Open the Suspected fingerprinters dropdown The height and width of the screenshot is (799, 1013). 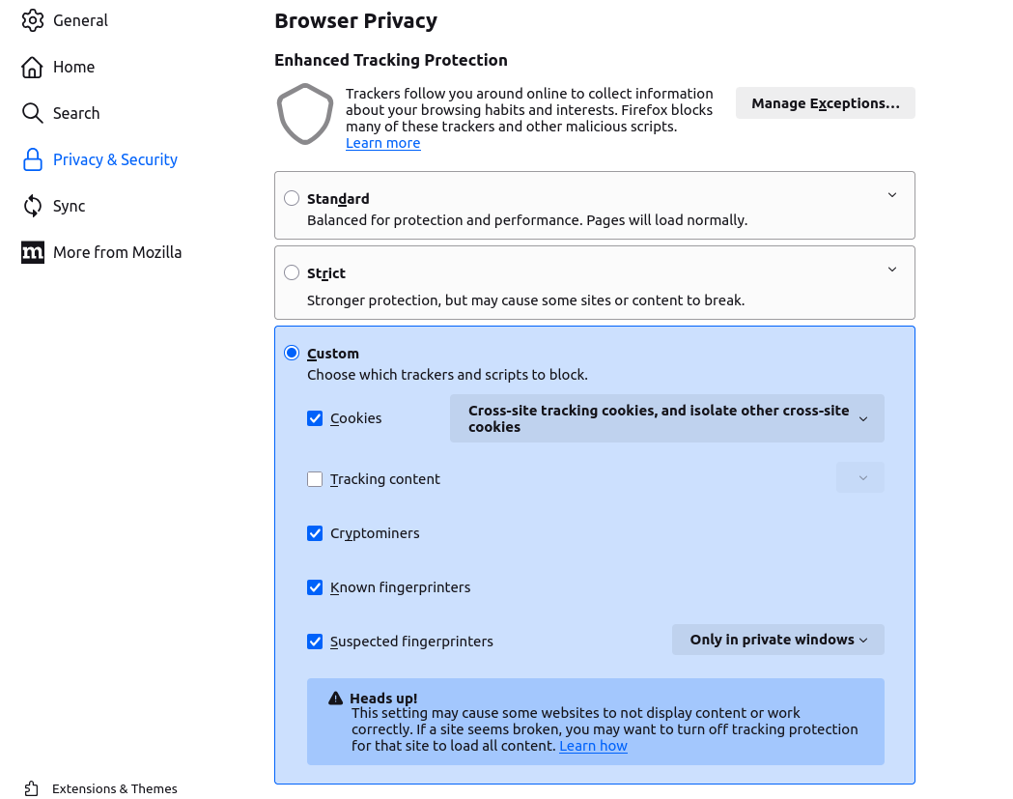[777, 640]
